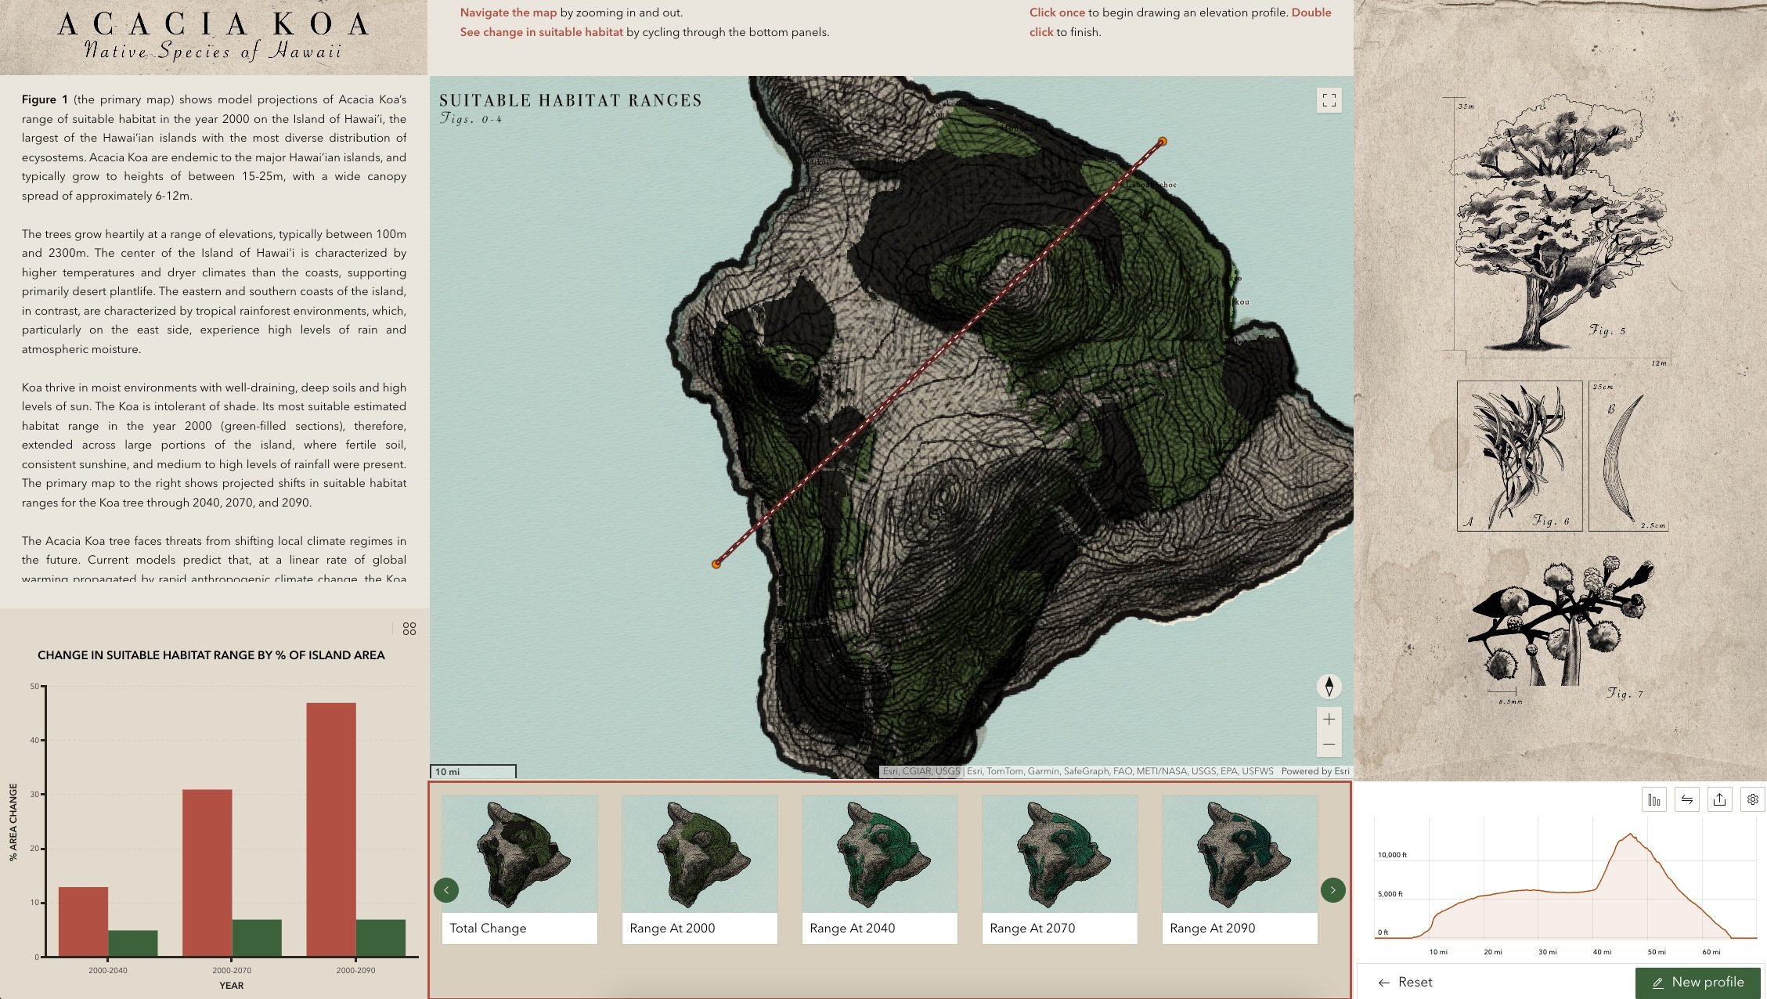The width and height of the screenshot is (1767, 999).
Task: Go to the previous habitat panel
Action: pos(446,890)
